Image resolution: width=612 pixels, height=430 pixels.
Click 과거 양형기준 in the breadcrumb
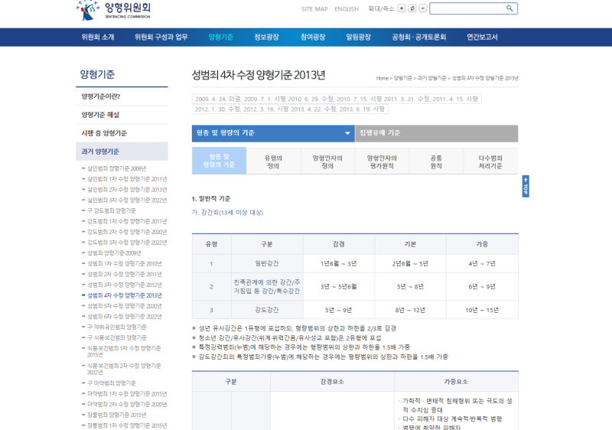[431, 79]
